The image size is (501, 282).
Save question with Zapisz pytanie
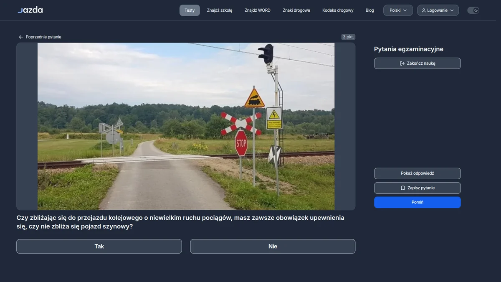pyautogui.click(x=417, y=188)
